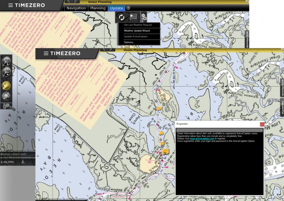
Task: Open the ribbon configuration gears icon
Action: [144, 17]
